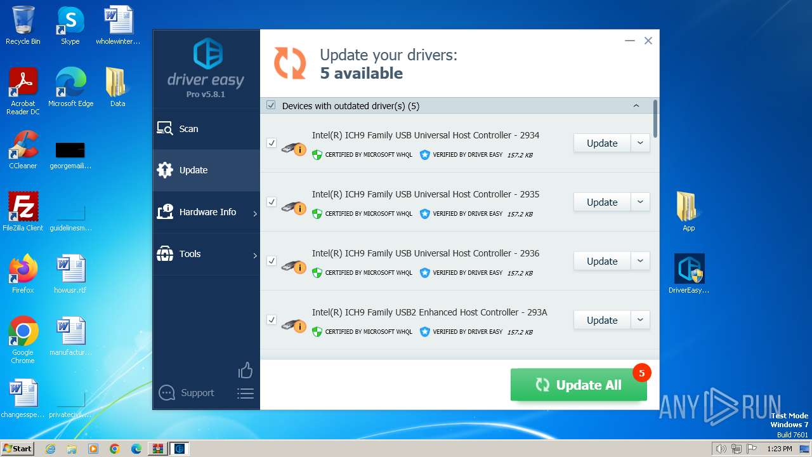Select the Update sidebar item

pos(206,170)
